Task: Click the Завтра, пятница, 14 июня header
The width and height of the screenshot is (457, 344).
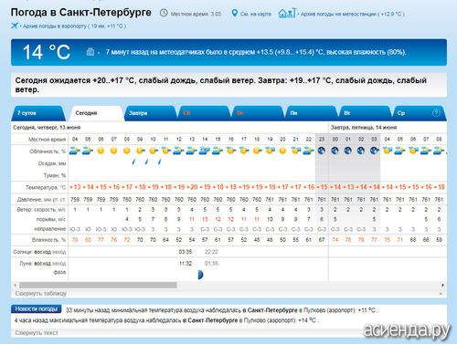Action: click(x=364, y=128)
